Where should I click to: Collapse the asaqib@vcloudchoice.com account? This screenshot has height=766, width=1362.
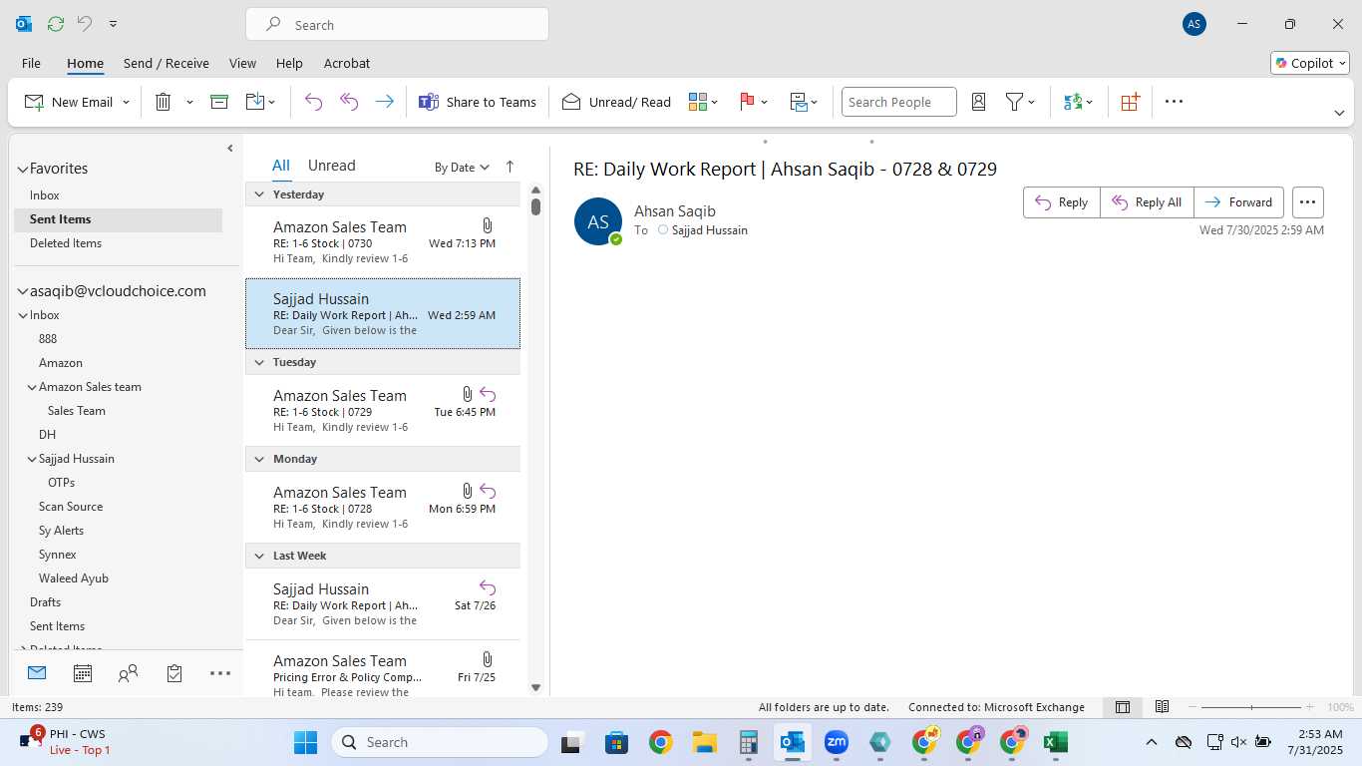pos(23,292)
